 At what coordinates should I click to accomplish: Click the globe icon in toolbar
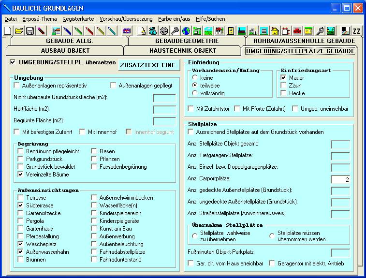pyautogui.click(x=186, y=31)
